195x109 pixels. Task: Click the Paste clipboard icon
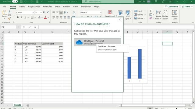click(x=5, y=13)
